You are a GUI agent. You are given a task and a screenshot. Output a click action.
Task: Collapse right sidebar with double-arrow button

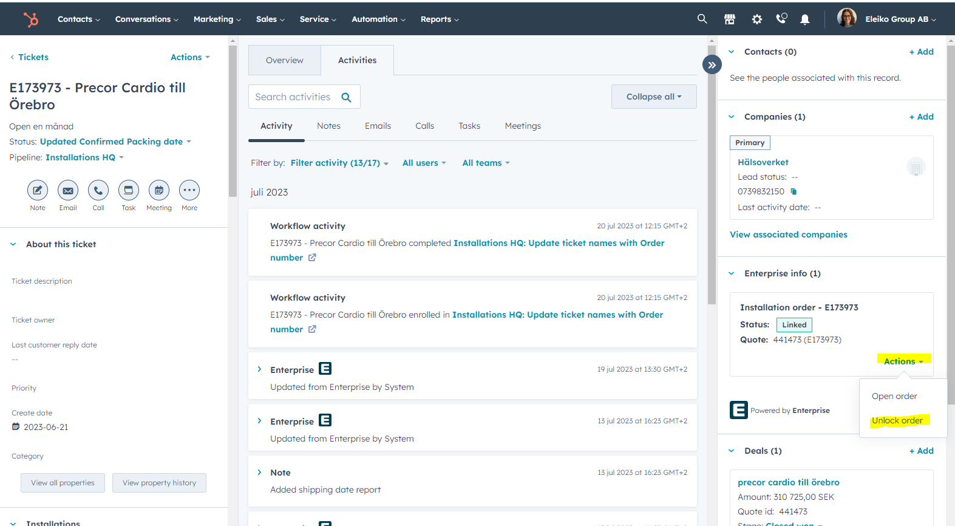pyautogui.click(x=712, y=64)
